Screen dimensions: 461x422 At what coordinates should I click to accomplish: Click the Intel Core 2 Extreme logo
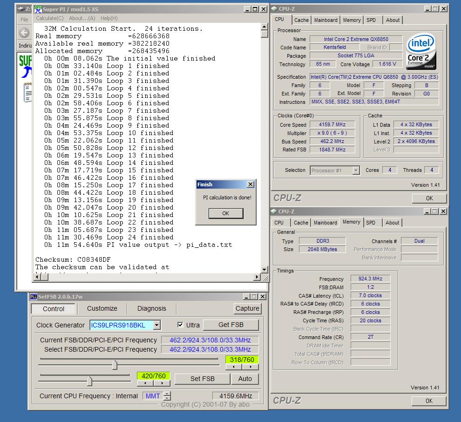tap(421, 51)
